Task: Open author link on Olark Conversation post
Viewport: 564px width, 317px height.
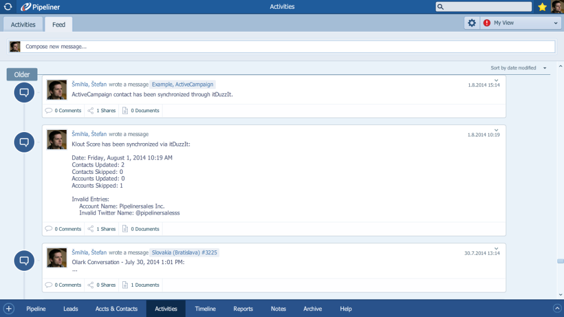Action: tap(89, 252)
